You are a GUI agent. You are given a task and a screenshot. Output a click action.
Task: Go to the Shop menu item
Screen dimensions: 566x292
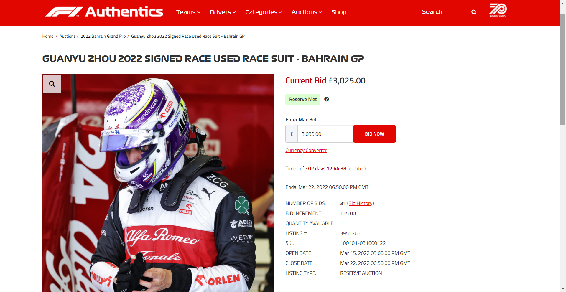tap(339, 12)
